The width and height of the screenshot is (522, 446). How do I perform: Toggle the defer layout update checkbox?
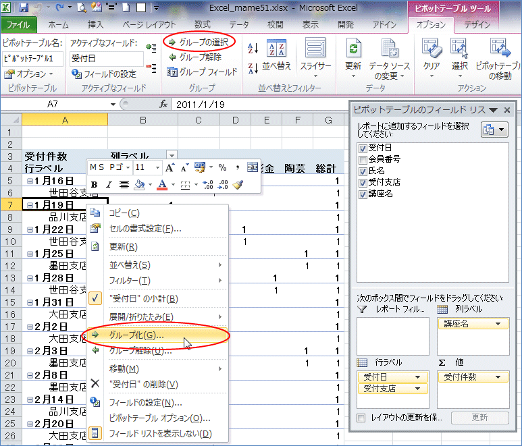tap(362, 418)
